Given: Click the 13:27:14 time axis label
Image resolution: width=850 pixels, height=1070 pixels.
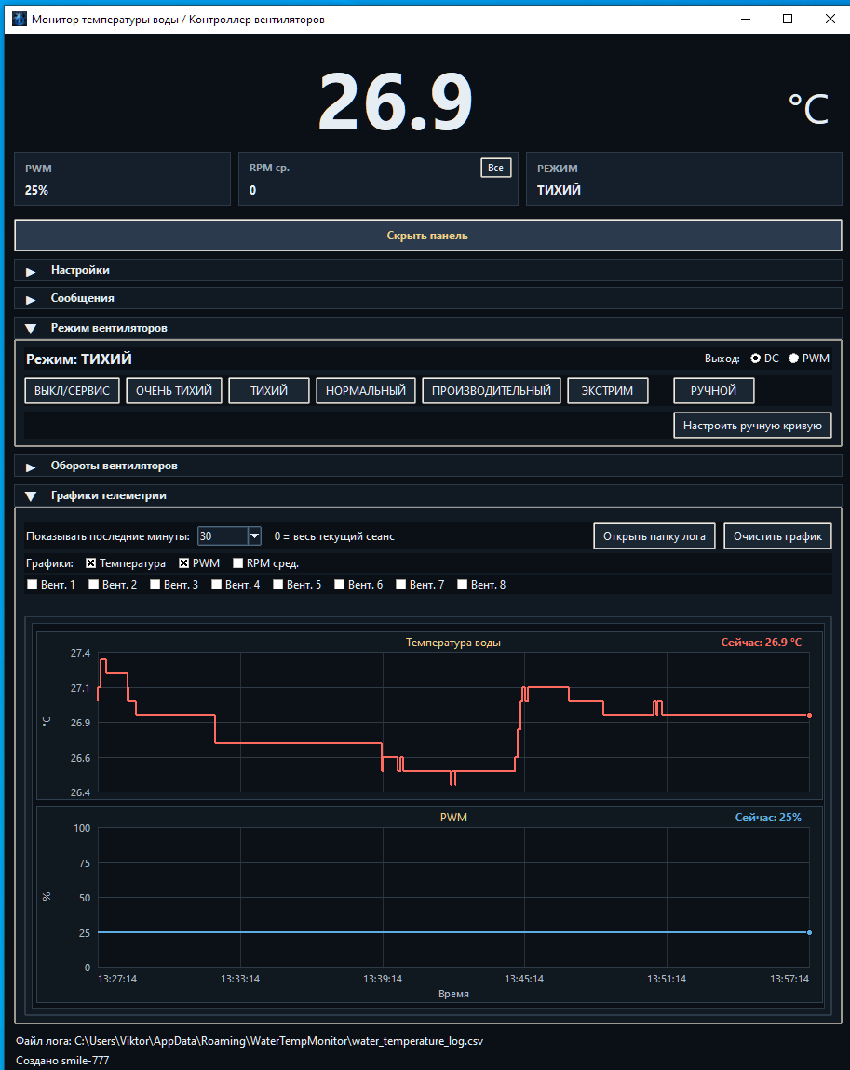Looking at the screenshot, I should [x=117, y=979].
